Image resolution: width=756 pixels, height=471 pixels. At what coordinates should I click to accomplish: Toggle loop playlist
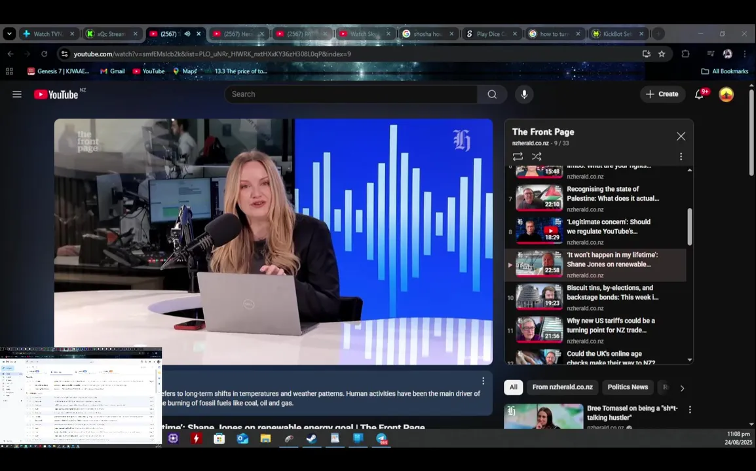pos(518,156)
